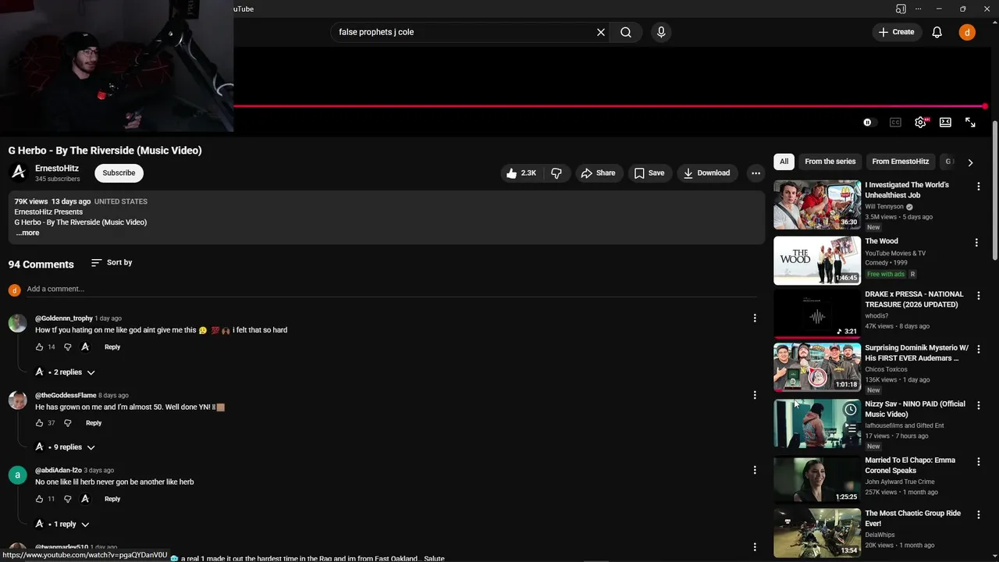Image resolution: width=999 pixels, height=562 pixels.
Task: Open more actions menu beside Download
Action: pyautogui.click(x=755, y=173)
